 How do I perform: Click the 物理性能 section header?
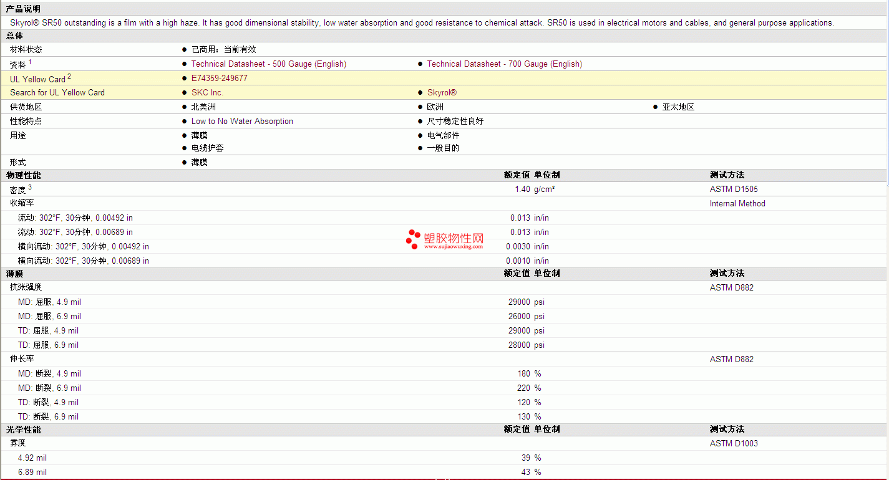pos(23,175)
